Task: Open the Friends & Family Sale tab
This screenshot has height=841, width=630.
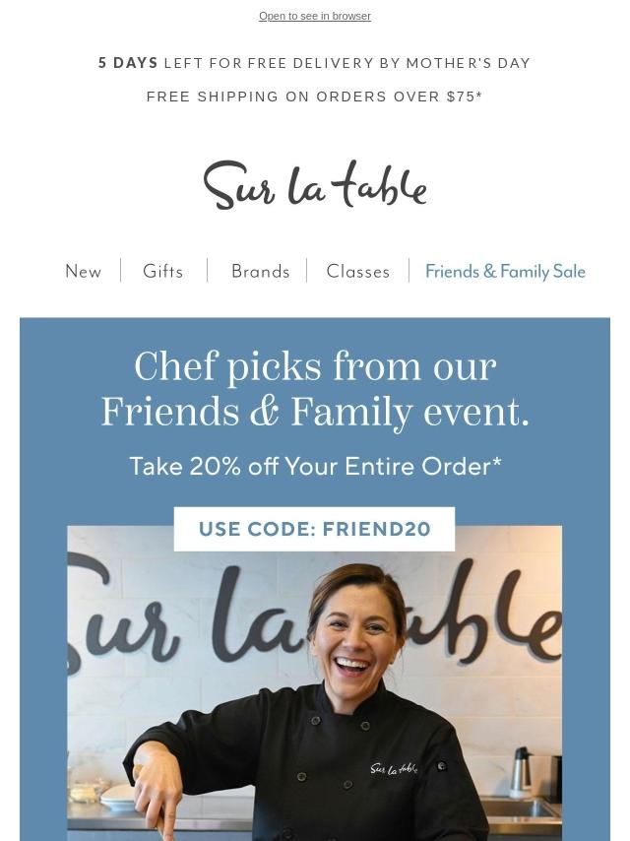Action: (x=505, y=272)
